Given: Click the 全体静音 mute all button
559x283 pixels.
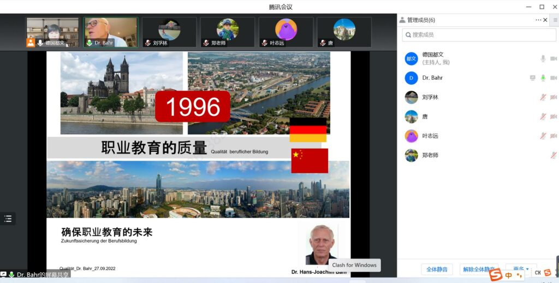Looking at the screenshot, I should pos(437,269).
